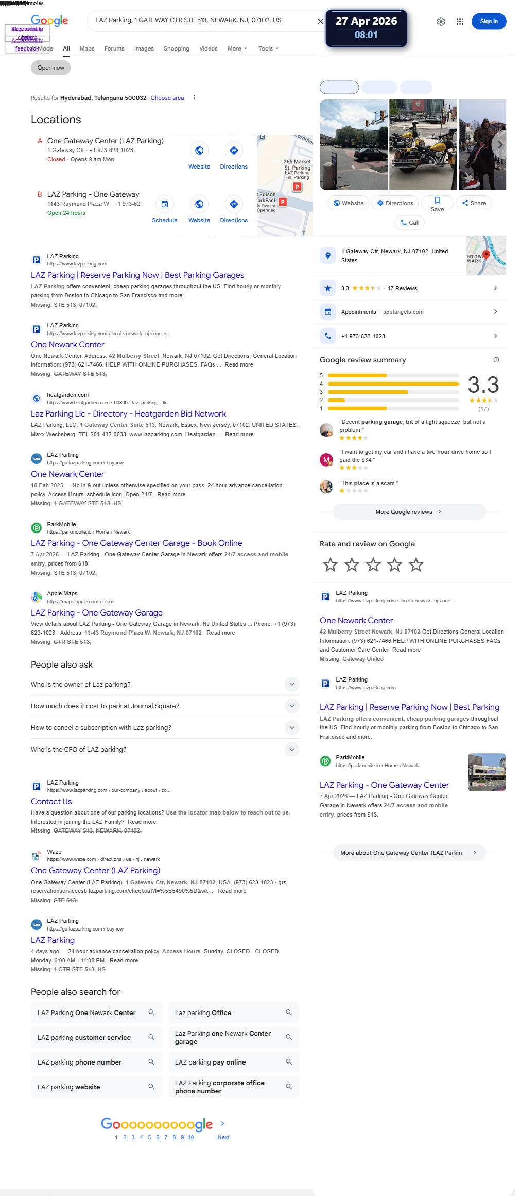Switch to the Images tab

[x=144, y=48]
